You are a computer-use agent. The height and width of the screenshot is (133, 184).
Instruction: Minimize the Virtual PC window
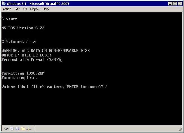pos(170,4)
